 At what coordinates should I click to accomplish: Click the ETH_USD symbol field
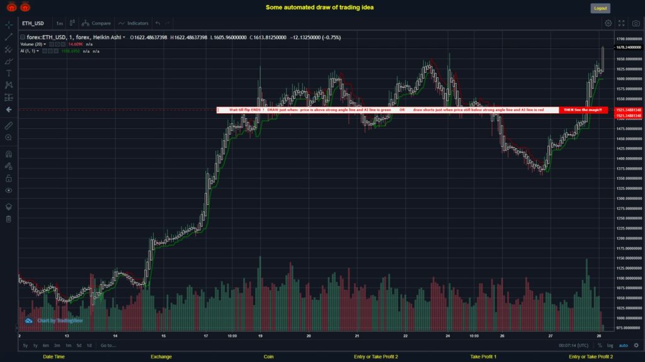(33, 23)
